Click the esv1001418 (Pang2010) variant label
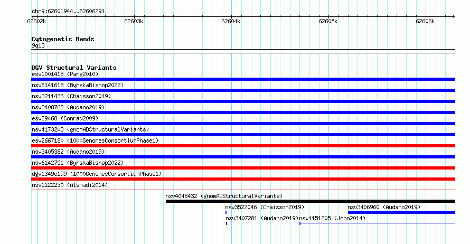470x244 pixels. 65,74
